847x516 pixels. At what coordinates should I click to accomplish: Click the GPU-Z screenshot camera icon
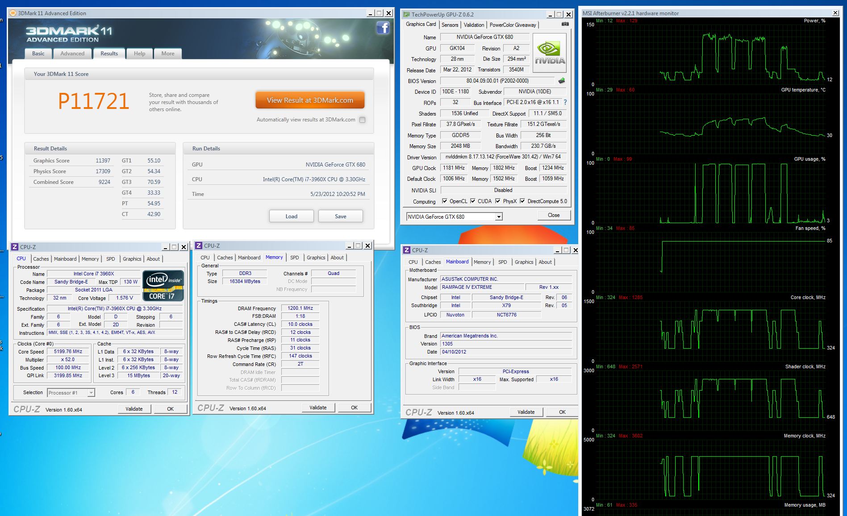click(x=565, y=24)
